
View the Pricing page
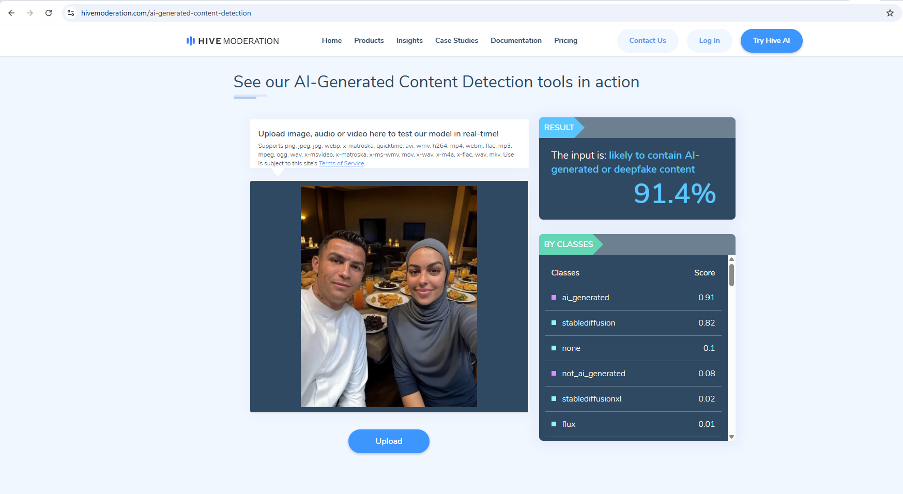point(565,40)
